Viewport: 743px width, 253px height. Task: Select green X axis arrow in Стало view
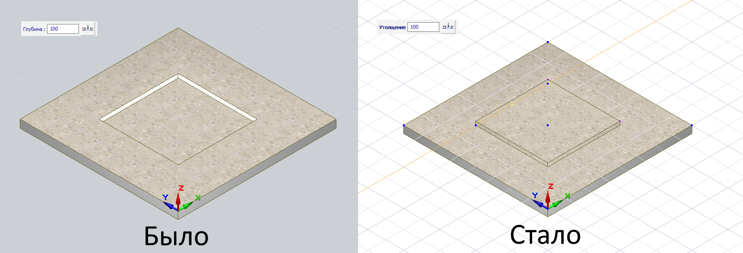pos(558,202)
